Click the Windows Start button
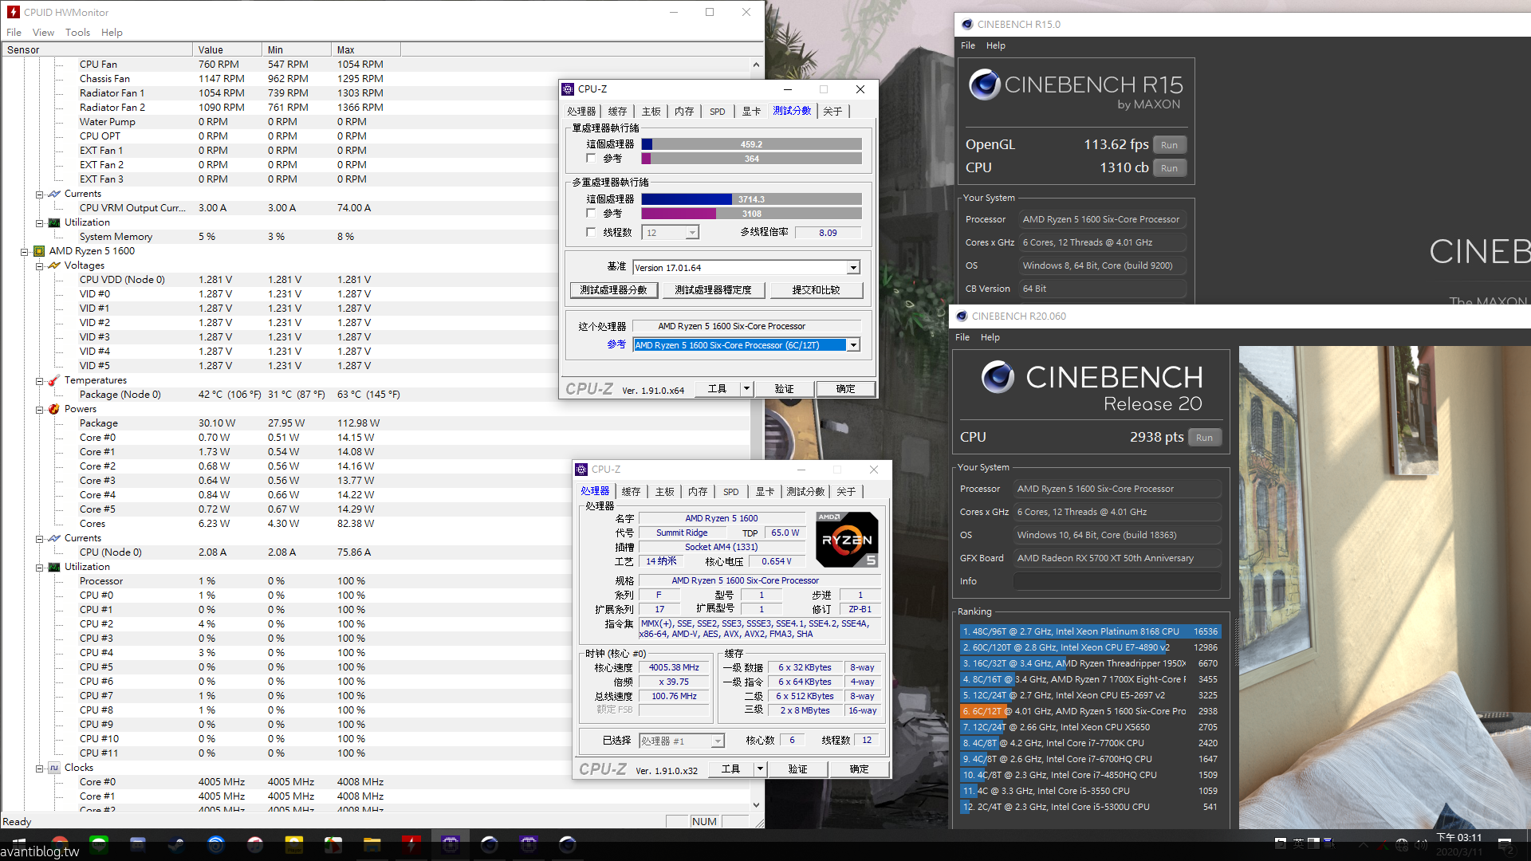Screen dimensions: 1531x861 click(19, 844)
